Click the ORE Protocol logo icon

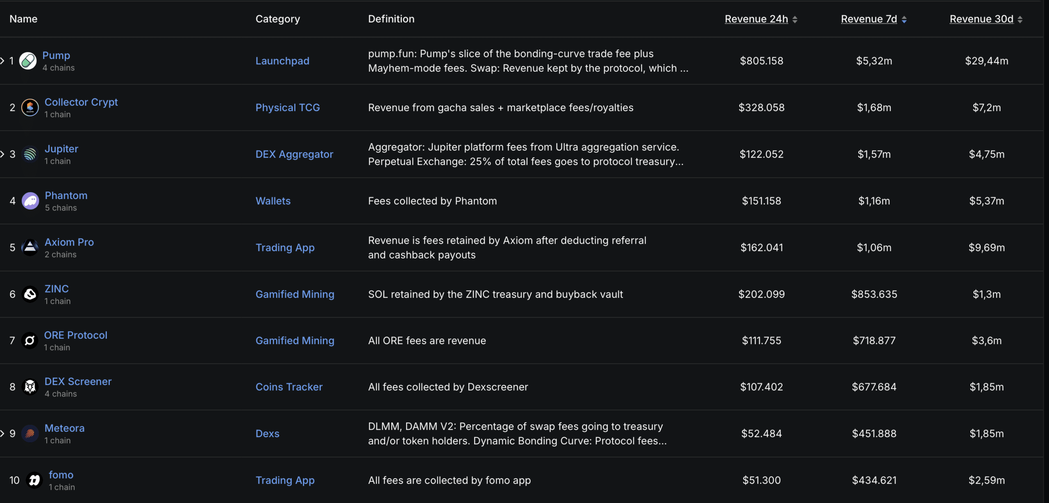(30, 341)
